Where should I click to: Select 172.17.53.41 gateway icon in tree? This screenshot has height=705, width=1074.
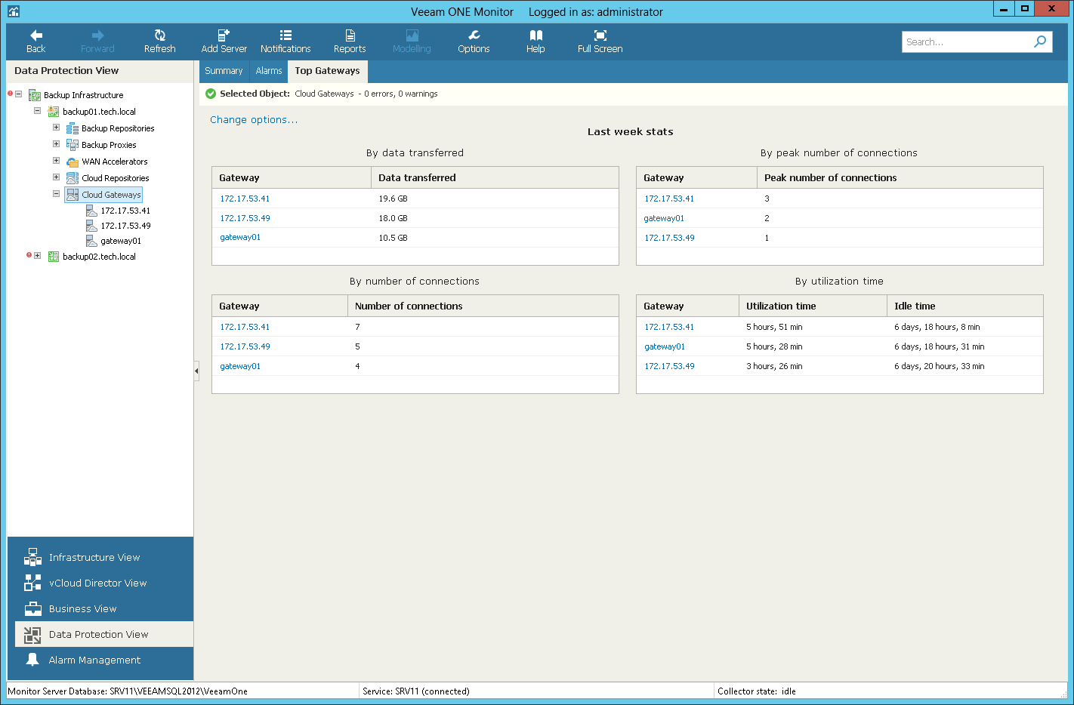[x=91, y=211]
